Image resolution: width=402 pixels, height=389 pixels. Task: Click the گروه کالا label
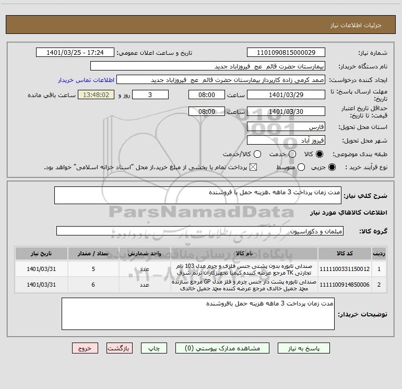point(373,231)
